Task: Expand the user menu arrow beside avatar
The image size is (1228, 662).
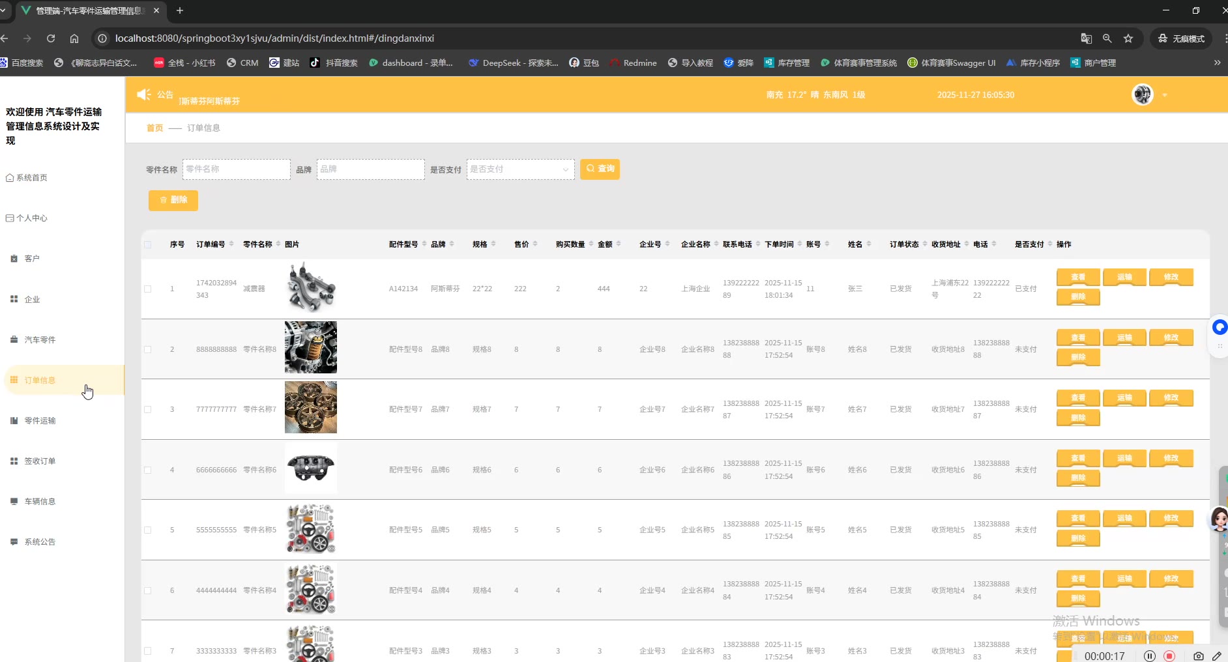Action: point(1165,95)
